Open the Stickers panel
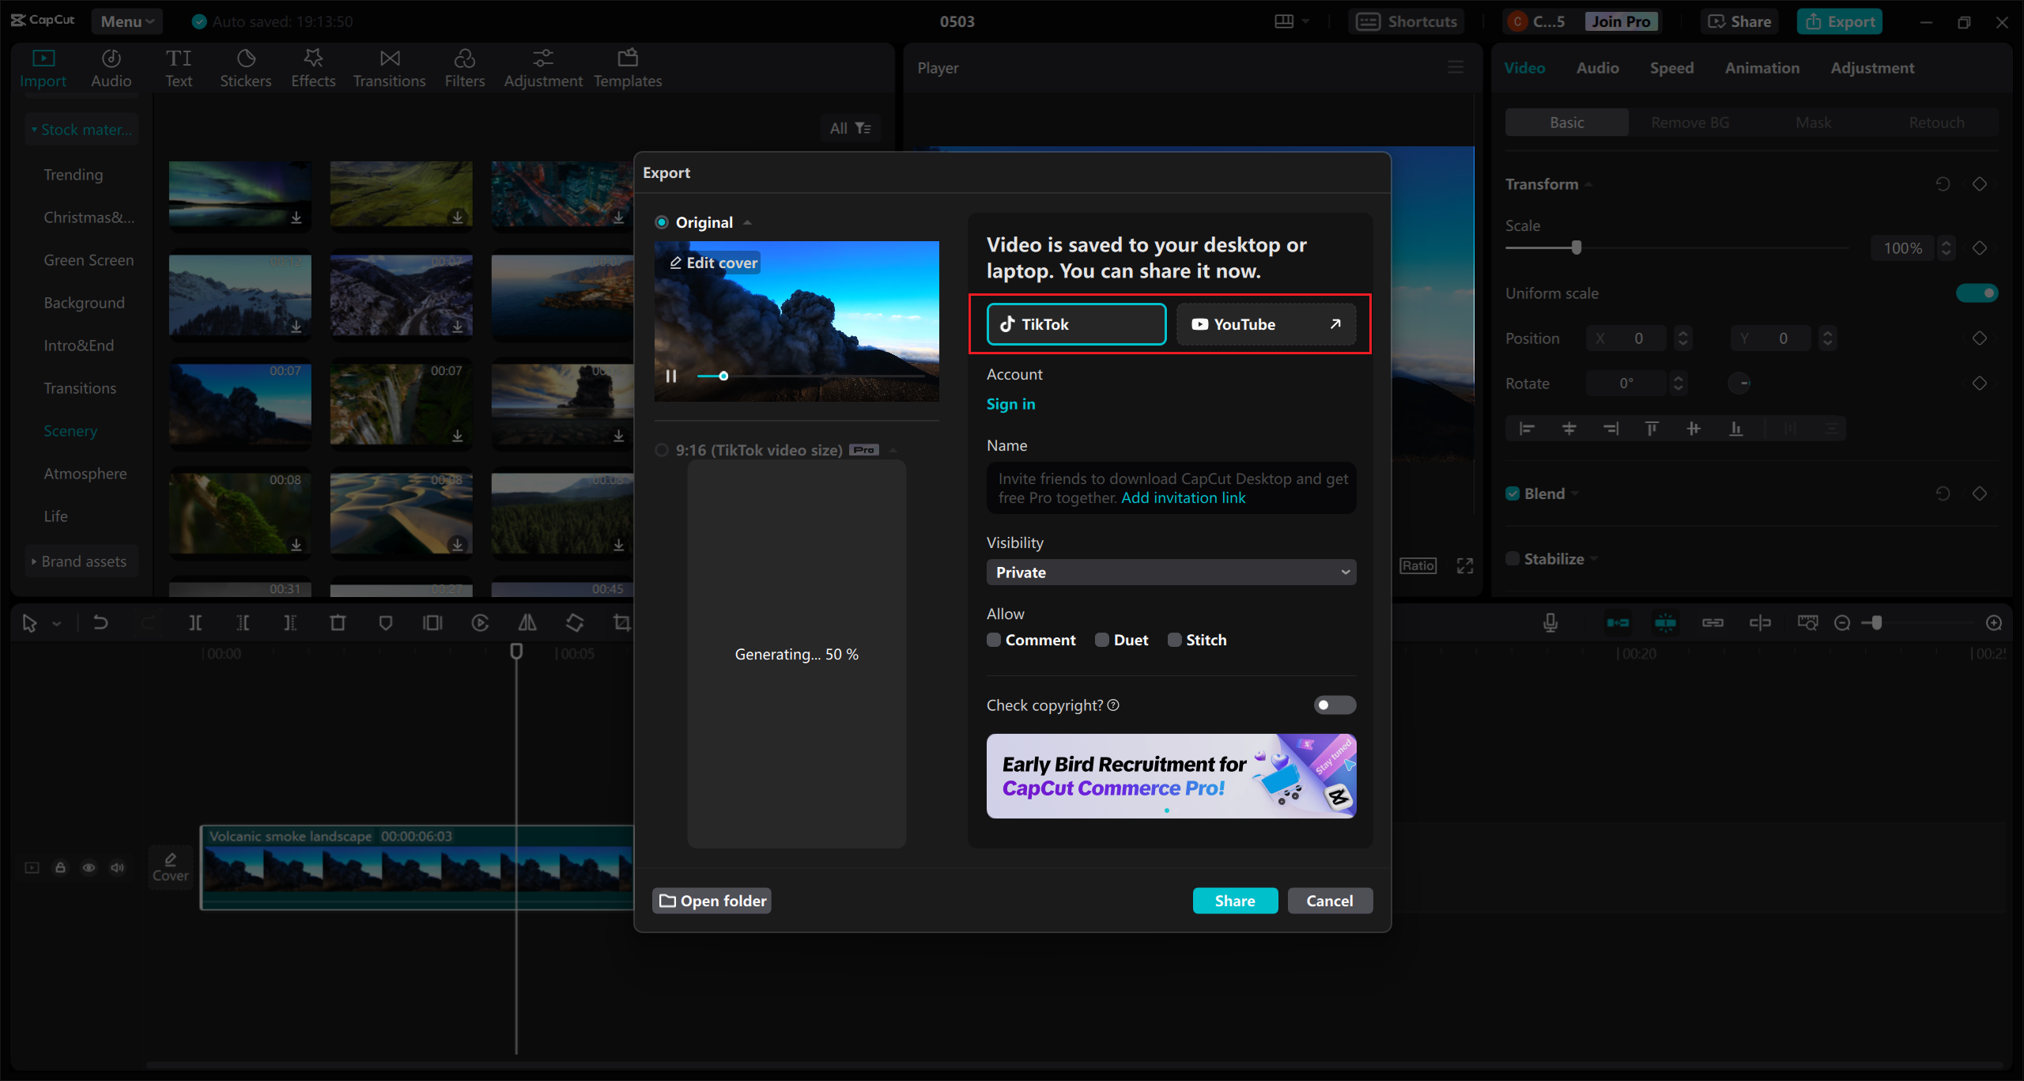The height and width of the screenshot is (1081, 2024). (245, 68)
